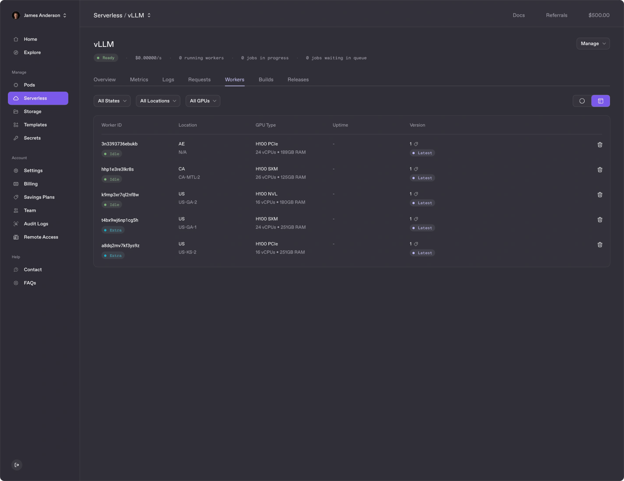Click the Billing card icon
This screenshot has height=481, width=624.
click(x=16, y=184)
